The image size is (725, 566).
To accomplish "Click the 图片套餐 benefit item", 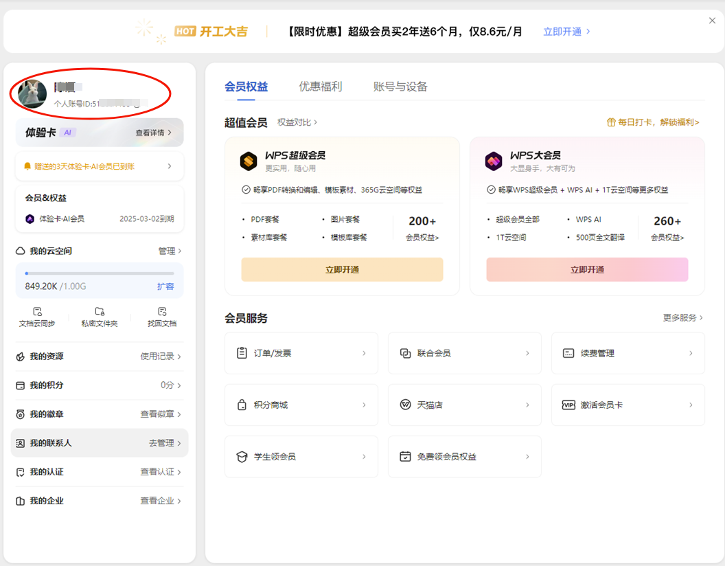I will pyautogui.click(x=345, y=219).
